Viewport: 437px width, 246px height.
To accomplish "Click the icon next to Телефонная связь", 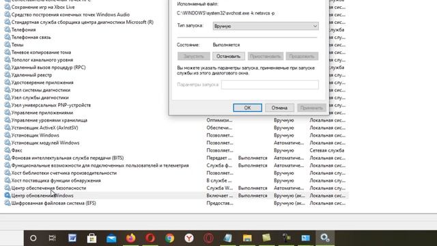I will 8,37.
